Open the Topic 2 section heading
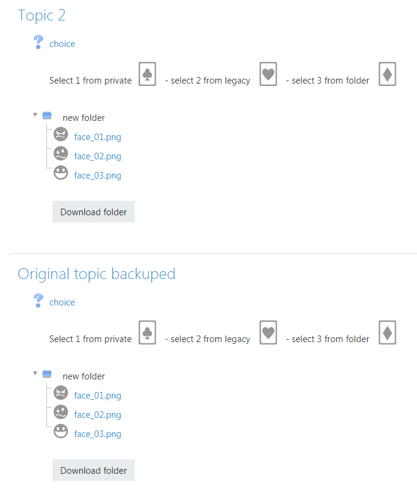The width and height of the screenshot is (417, 490). [x=42, y=15]
